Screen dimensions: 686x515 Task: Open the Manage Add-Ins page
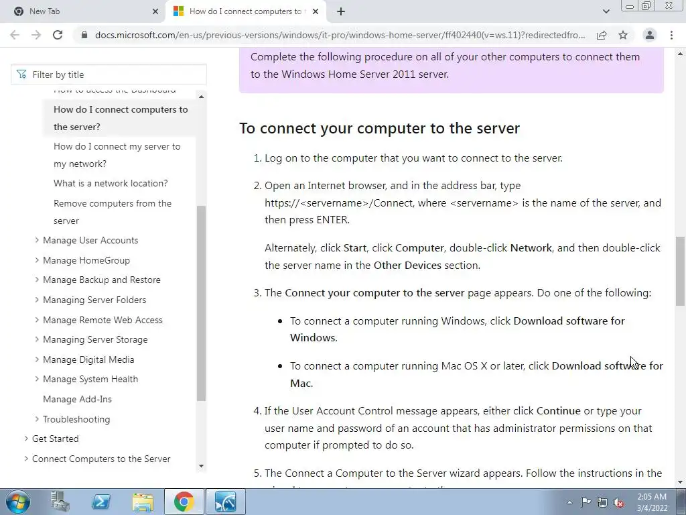point(77,399)
